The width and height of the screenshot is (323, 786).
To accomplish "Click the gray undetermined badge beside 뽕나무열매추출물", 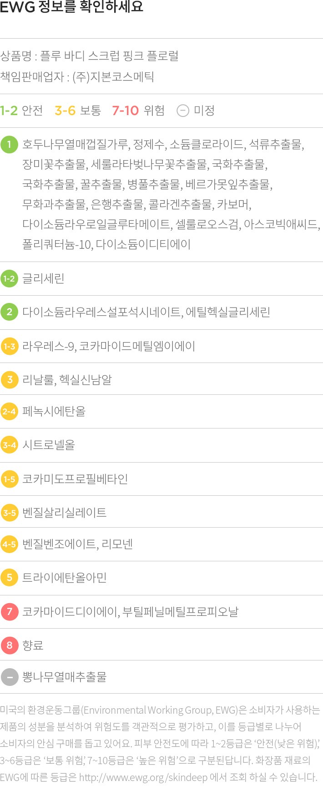I will point(9,677).
